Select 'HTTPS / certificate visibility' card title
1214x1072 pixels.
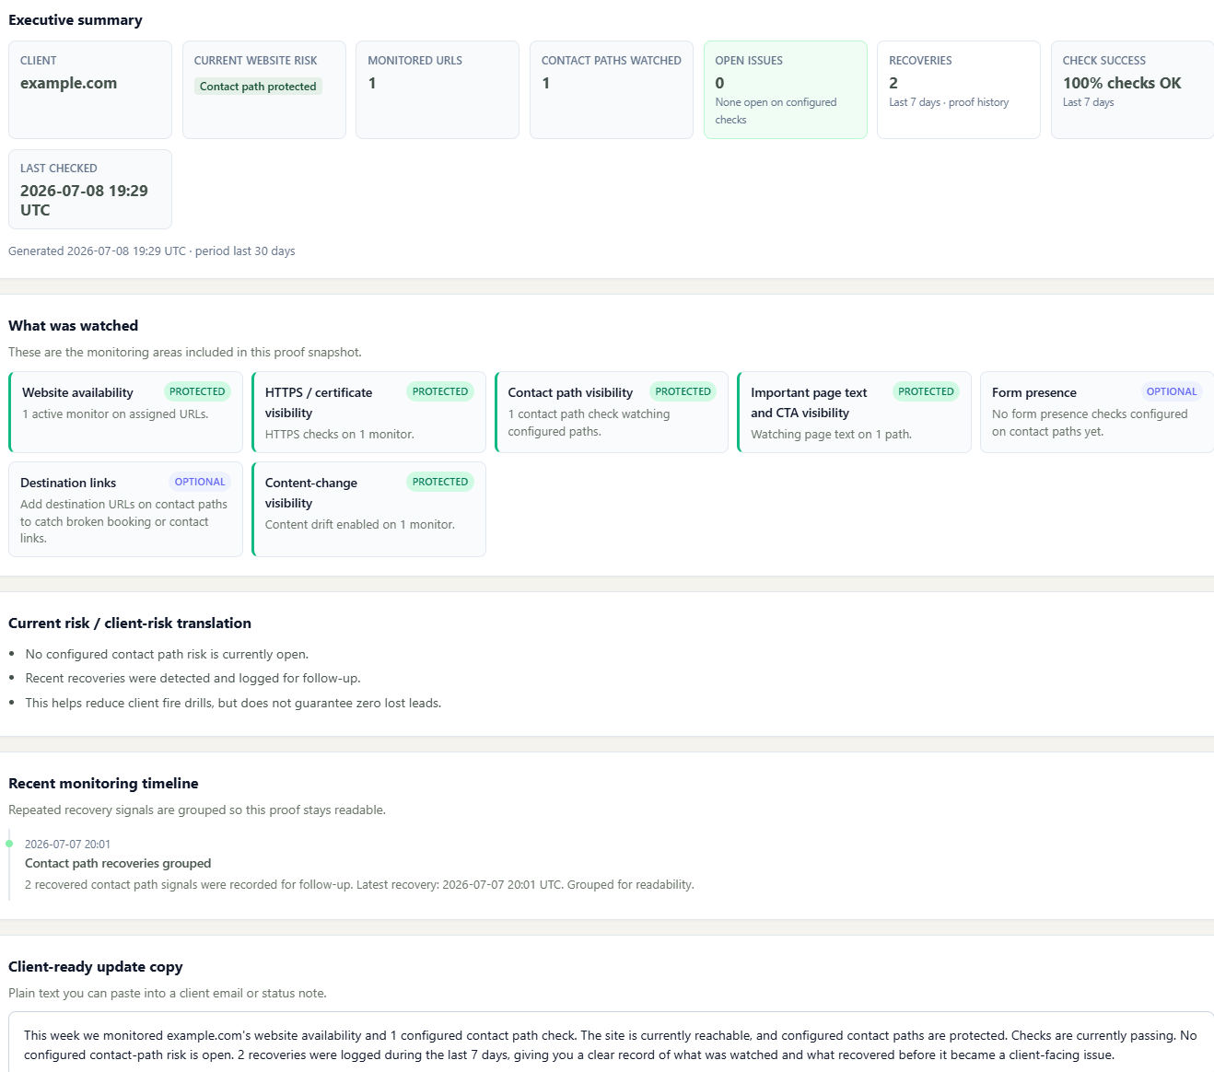[319, 402]
